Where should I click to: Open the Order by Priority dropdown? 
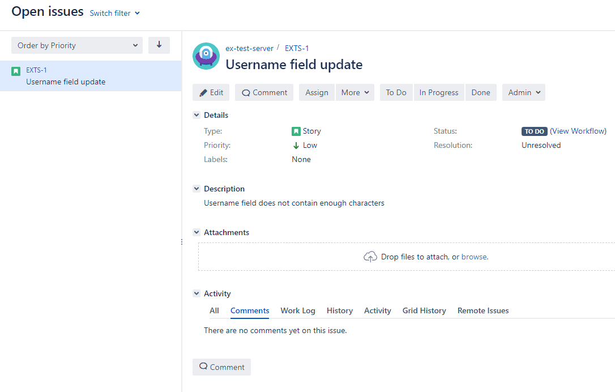click(x=77, y=45)
